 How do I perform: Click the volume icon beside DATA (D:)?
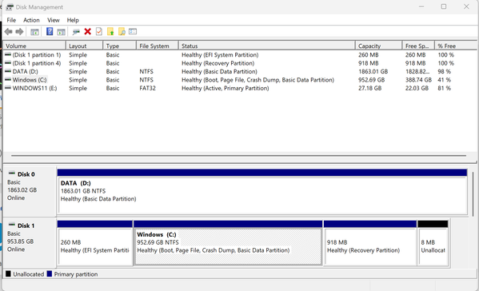point(8,71)
